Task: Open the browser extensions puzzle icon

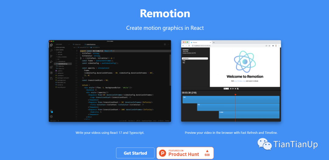Action: click(x=273, y=46)
